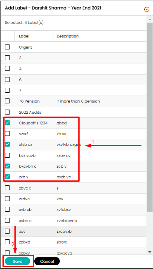153x269 pixels.
Task: Select the 2022 Audits checkbox
Action: 7,112
